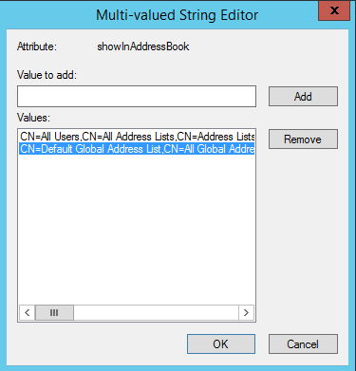Click the horizontal scrollbar thumb grip
This screenshot has height=371, width=356.
[54, 313]
